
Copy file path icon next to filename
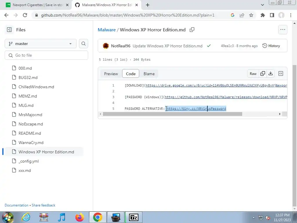click(192, 30)
